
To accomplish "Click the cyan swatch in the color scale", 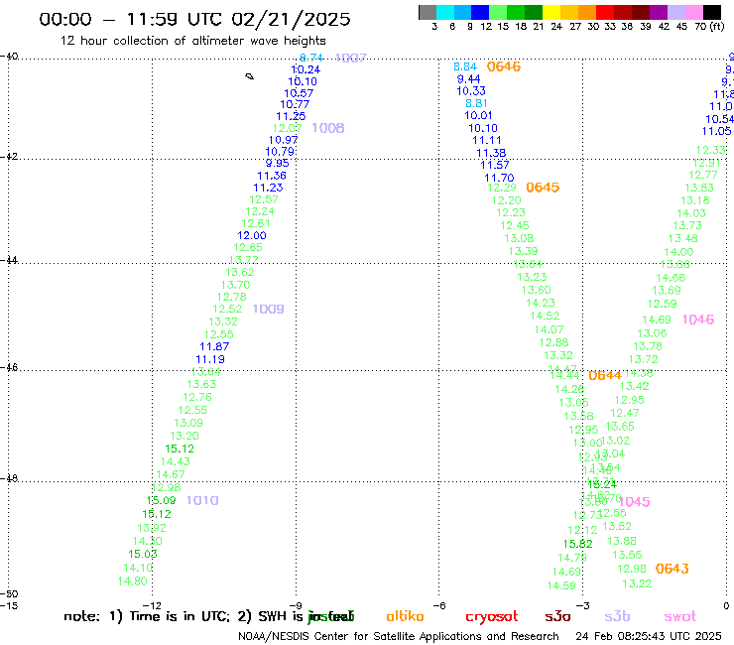I will coord(445,12).
